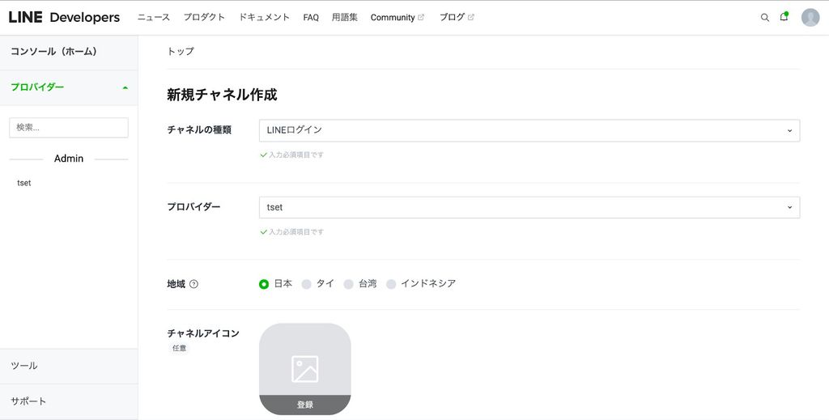Viewport: 829px width, 420px height.
Task: Click the help icon next to 地域
Action: coord(194,284)
